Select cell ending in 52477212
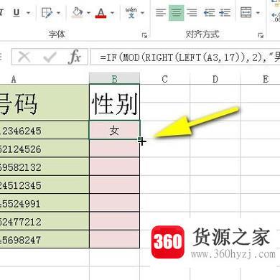280x280 pixels. tap(45, 221)
